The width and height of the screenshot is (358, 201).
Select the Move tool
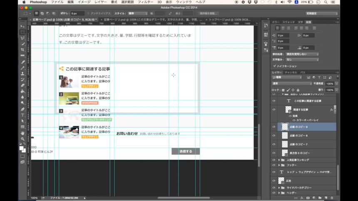[22, 27]
